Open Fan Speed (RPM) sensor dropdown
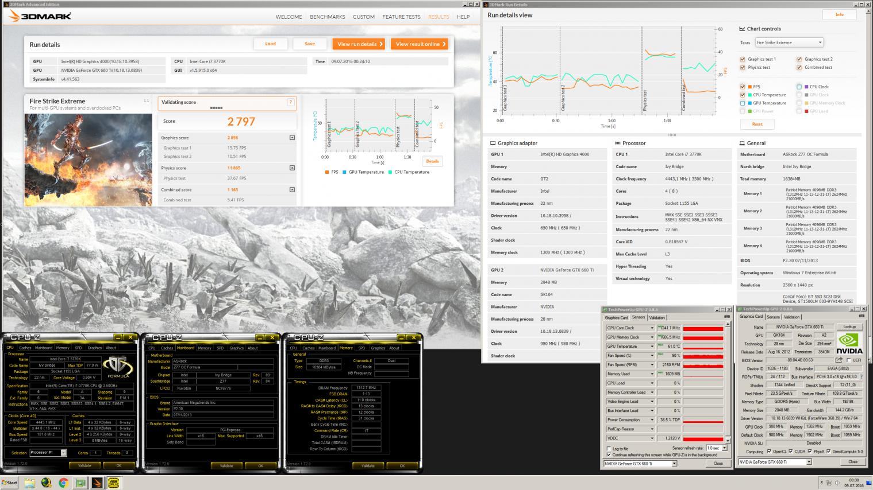 pyautogui.click(x=652, y=365)
